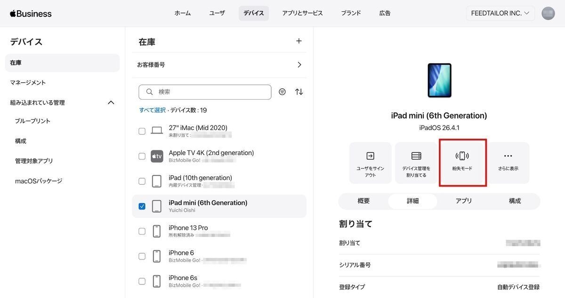Image resolution: width=565 pixels, height=298 pixels.
Task: Collapse the 組み込まれている管理 section
Action: click(x=111, y=102)
